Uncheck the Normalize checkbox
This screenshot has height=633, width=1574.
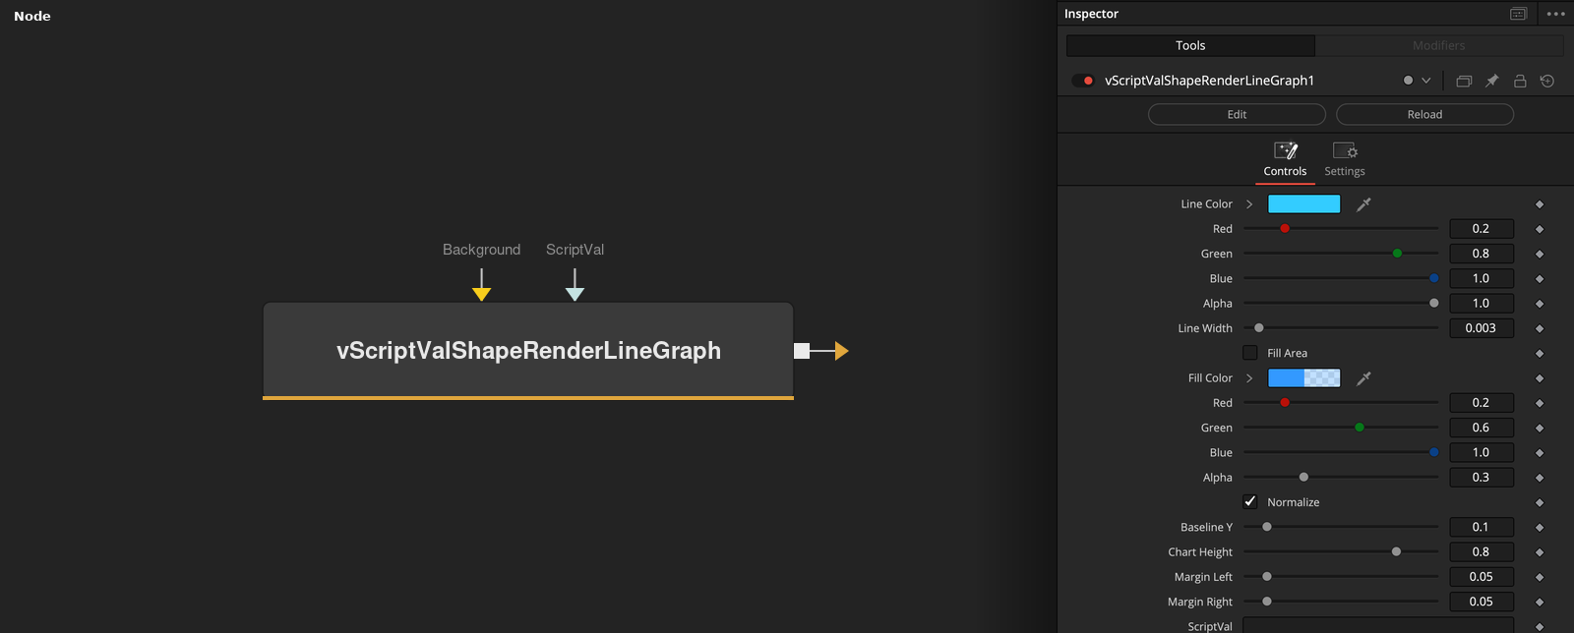click(x=1250, y=502)
